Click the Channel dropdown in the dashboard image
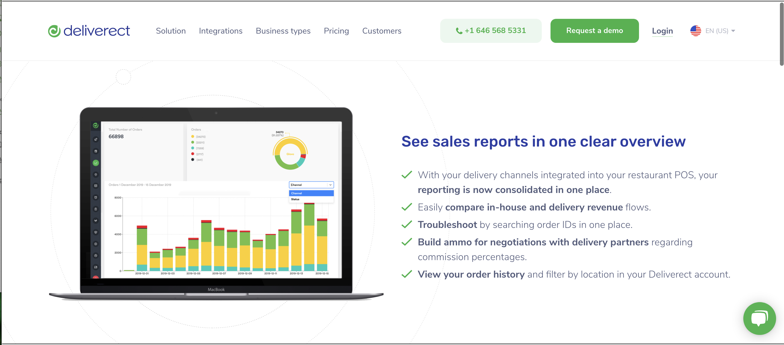The width and height of the screenshot is (784, 345). [x=311, y=185]
